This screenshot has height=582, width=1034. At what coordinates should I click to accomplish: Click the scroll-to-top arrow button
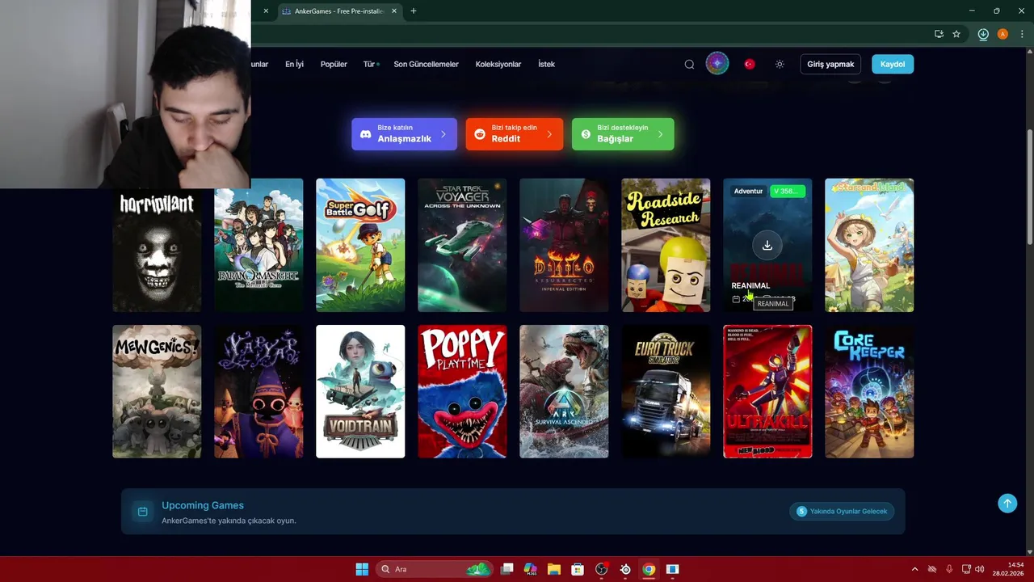click(1007, 503)
